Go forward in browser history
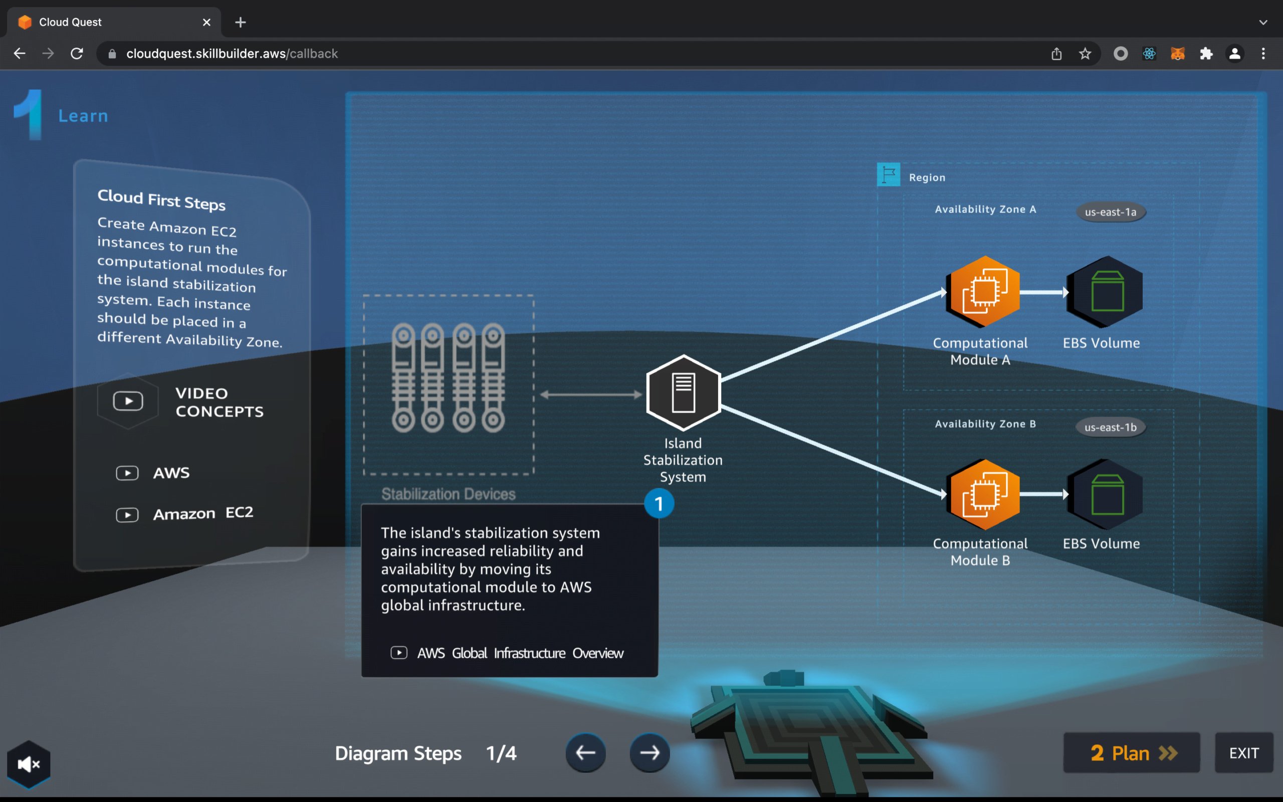1283x802 pixels. (48, 54)
